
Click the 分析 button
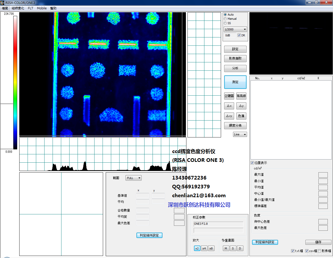point(235,68)
